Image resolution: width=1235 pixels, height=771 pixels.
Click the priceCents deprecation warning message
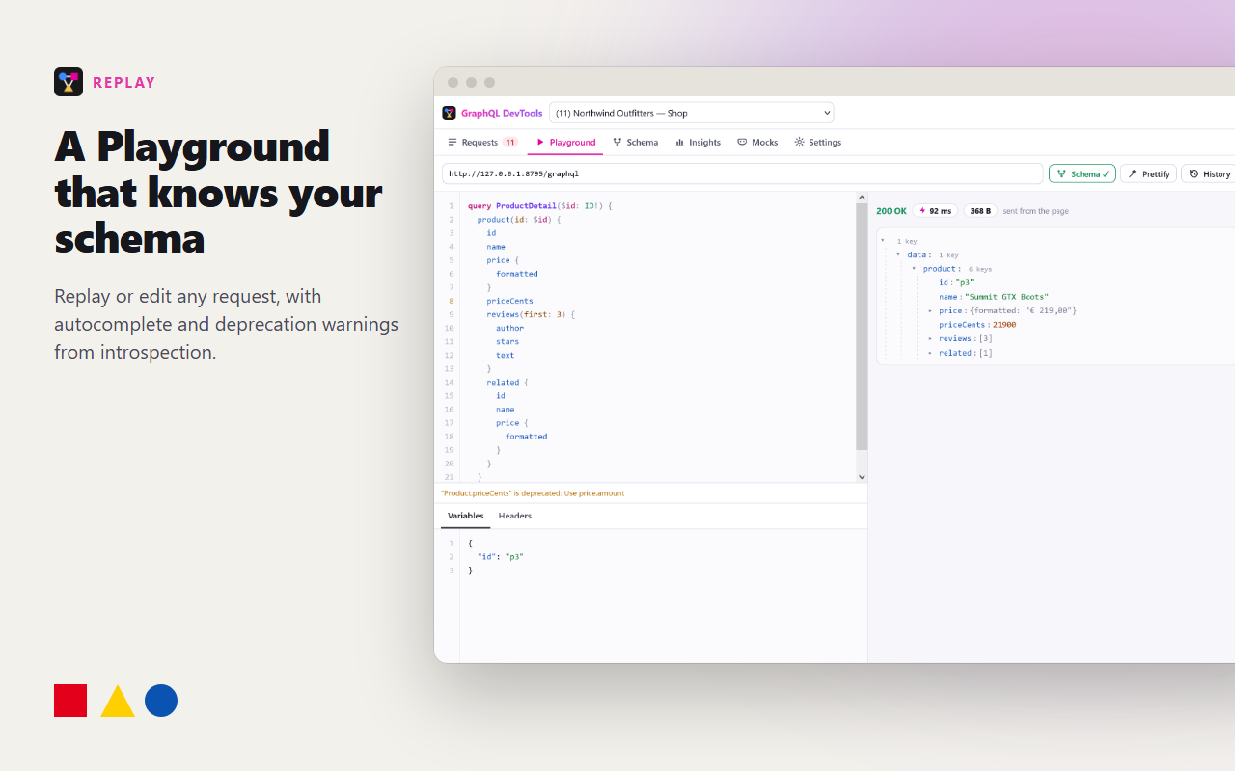pos(533,493)
